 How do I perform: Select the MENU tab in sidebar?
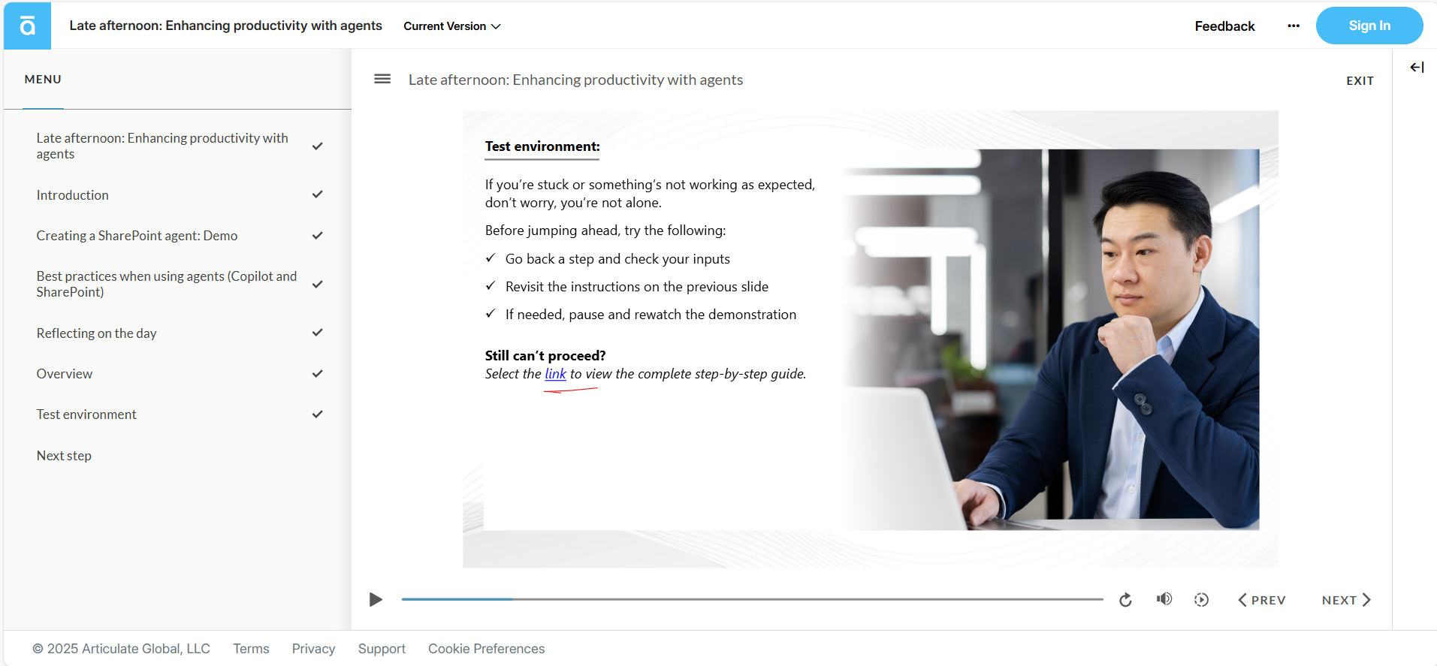[x=43, y=80]
